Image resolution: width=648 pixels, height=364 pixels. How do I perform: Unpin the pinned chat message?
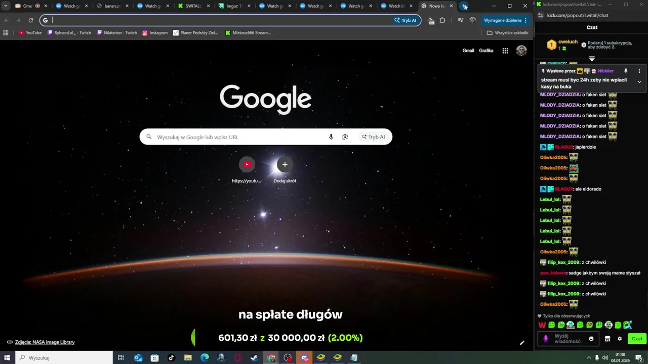(x=626, y=71)
